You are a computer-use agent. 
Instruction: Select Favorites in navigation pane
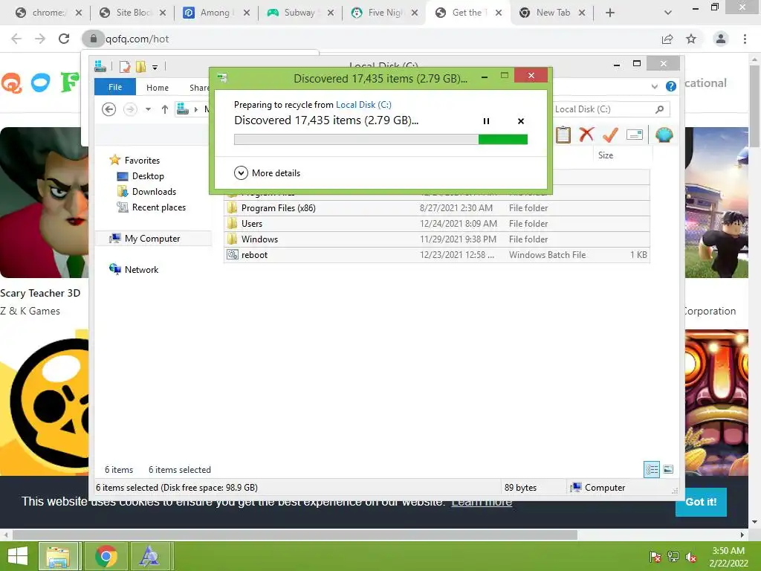[x=141, y=161]
